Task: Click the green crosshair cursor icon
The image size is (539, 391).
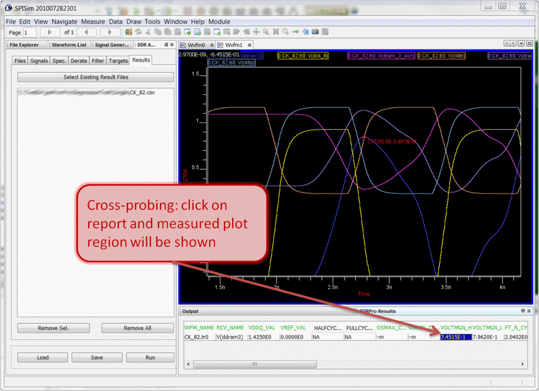Action: [x=256, y=32]
